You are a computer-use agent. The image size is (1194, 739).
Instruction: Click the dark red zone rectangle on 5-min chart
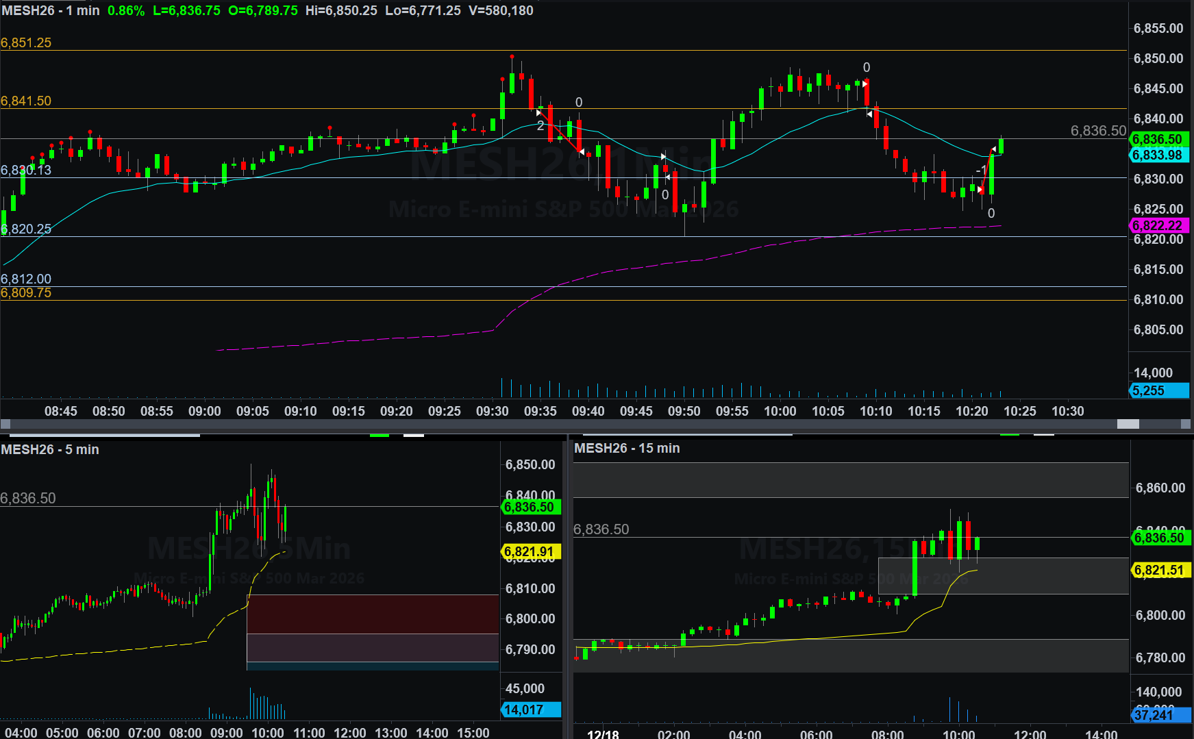pyautogui.click(x=372, y=614)
